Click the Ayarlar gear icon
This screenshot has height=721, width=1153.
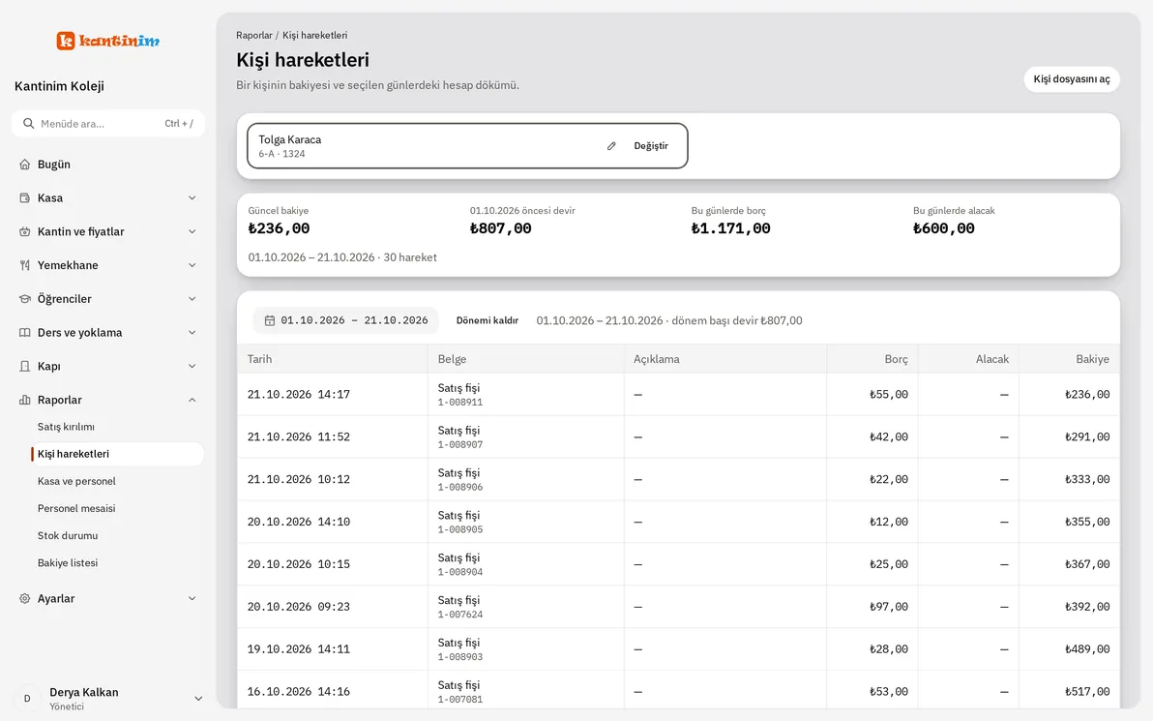tap(25, 599)
